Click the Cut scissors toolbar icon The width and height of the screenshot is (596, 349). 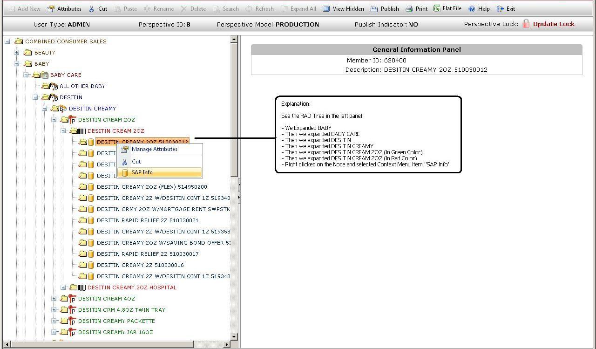pos(92,9)
